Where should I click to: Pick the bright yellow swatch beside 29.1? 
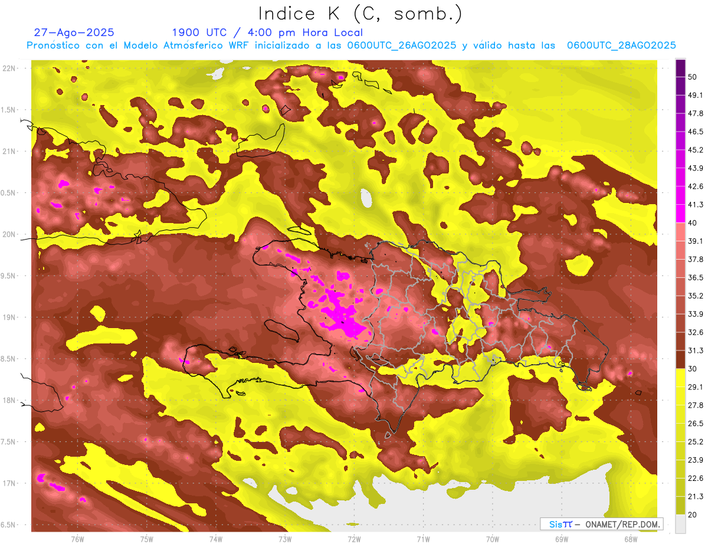pos(680,378)
